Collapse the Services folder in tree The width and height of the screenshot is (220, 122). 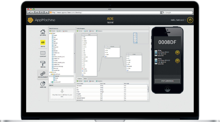coord(50,72)
